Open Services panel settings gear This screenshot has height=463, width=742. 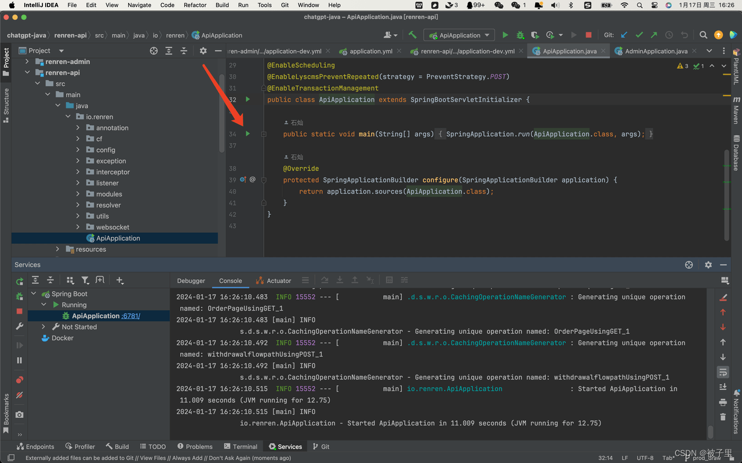coord(708,265)
